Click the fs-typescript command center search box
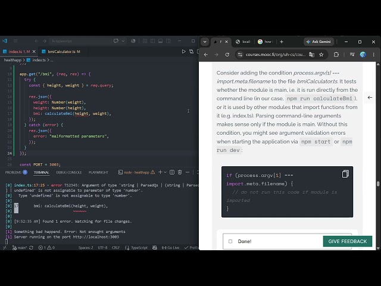Screen dimensions: 381x286 pos(79,41)
